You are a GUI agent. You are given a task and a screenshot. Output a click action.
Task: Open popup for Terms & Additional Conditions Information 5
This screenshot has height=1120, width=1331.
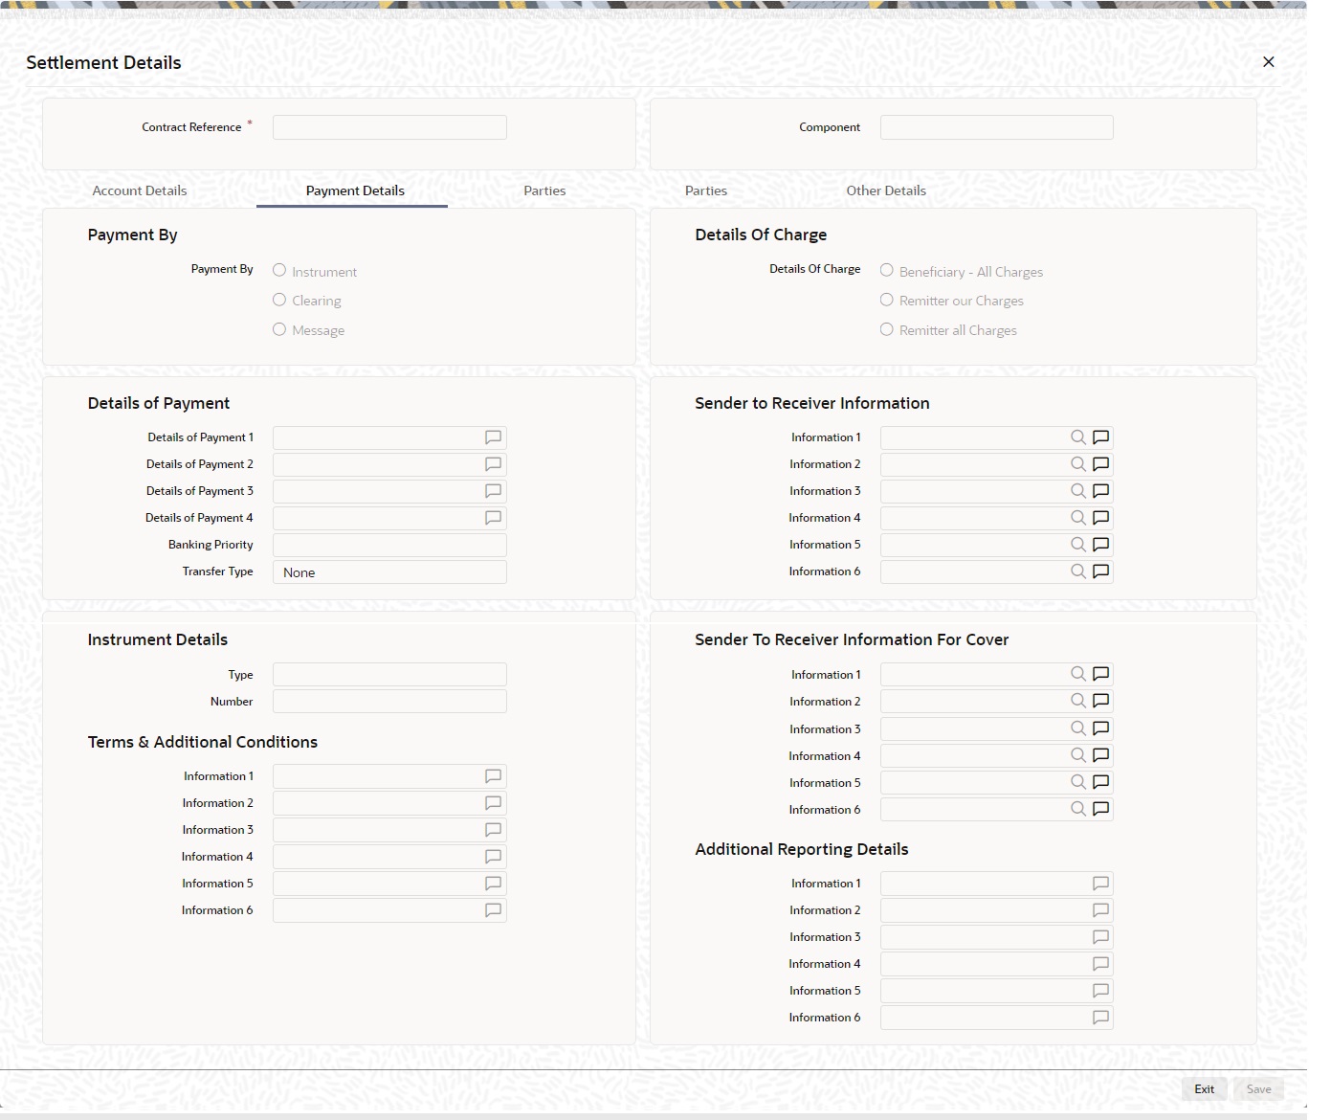pyautogui.click(x=493, y=884)
